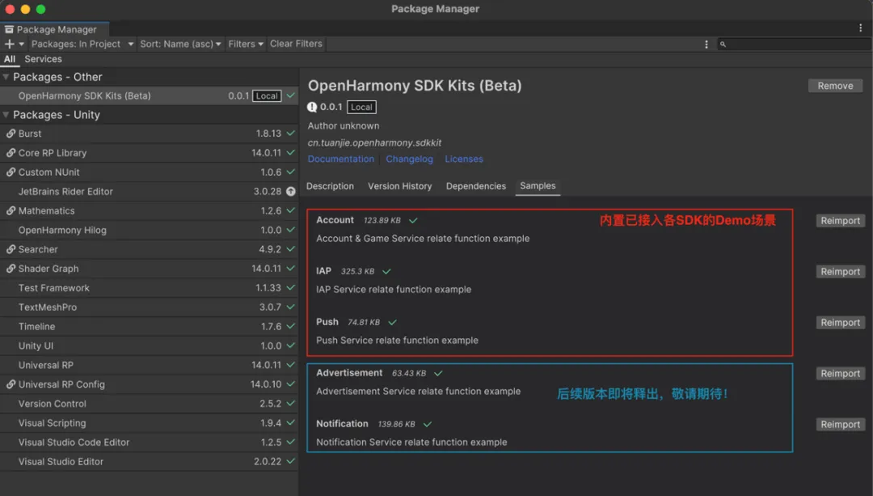The height and width of the screenshot is (496, 873).
Task: Select the Visual Studio Code Editor package
Action: pyautogui.click(x=150, y=443)
